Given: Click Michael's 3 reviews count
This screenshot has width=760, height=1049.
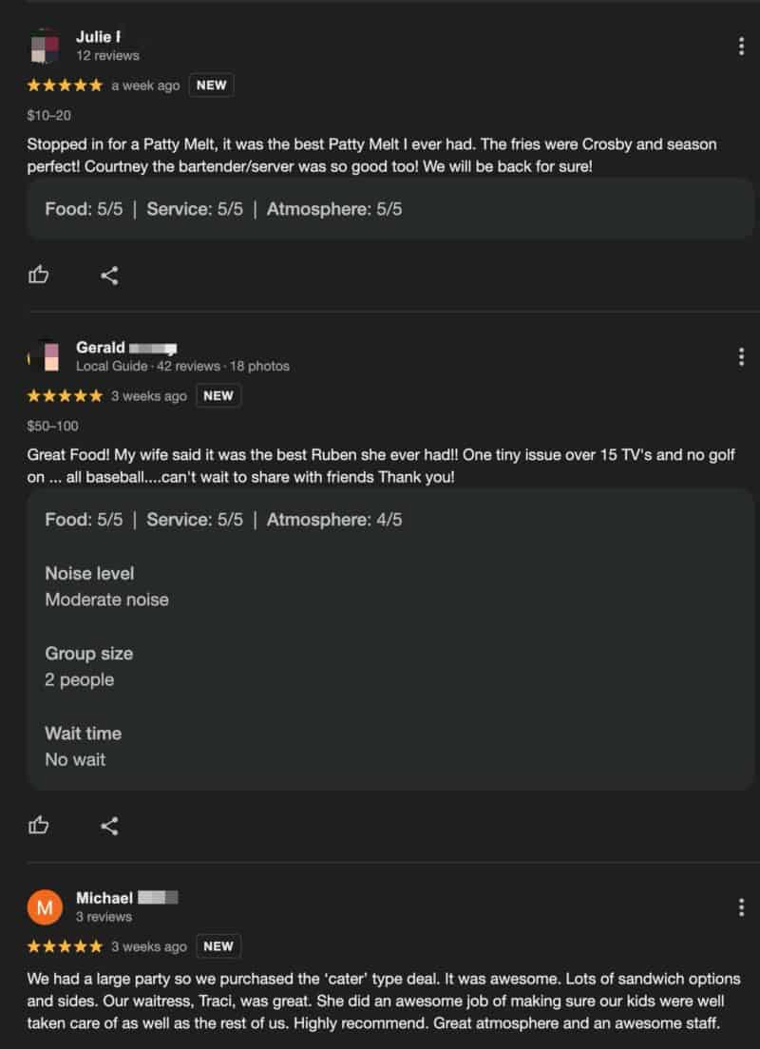Looking at the screenshot, I should coord(104,917).
